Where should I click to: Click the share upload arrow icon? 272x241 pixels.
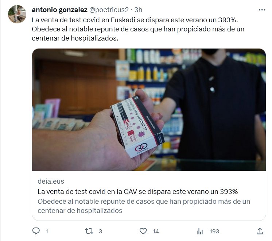(260, 231)
